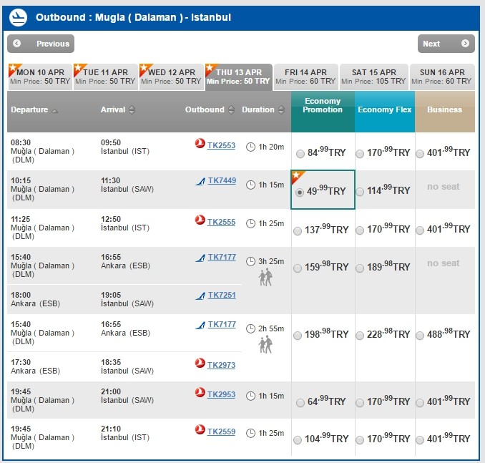Click the airplane icon in the Outbound header
The image size is (485, 463).
pyautogui.click(x=18, y=16)
